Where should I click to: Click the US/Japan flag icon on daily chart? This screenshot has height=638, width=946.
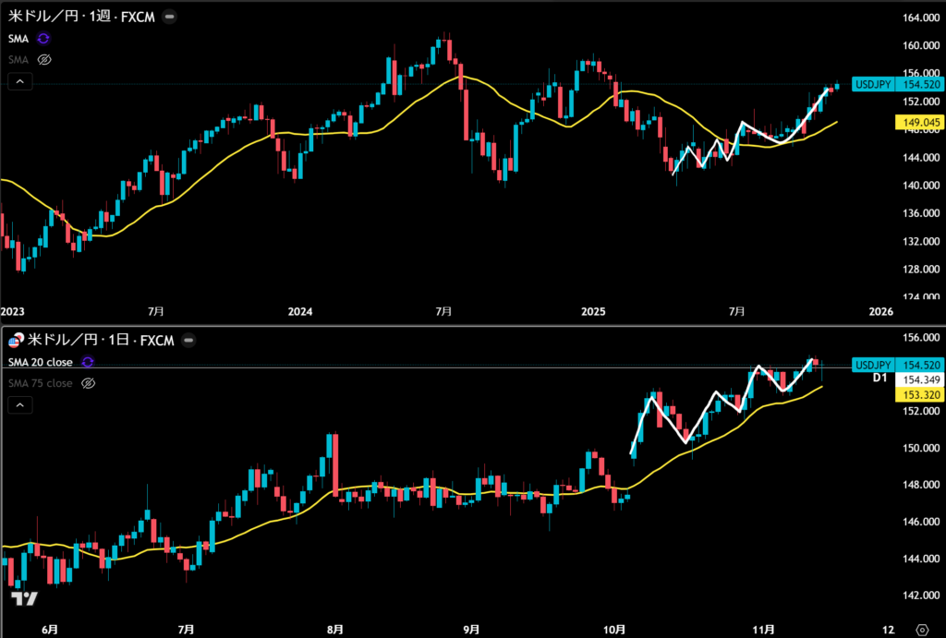[15, 341]
